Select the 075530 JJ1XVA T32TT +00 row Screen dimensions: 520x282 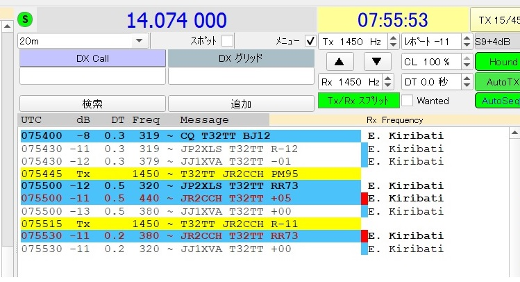[191, 249]
